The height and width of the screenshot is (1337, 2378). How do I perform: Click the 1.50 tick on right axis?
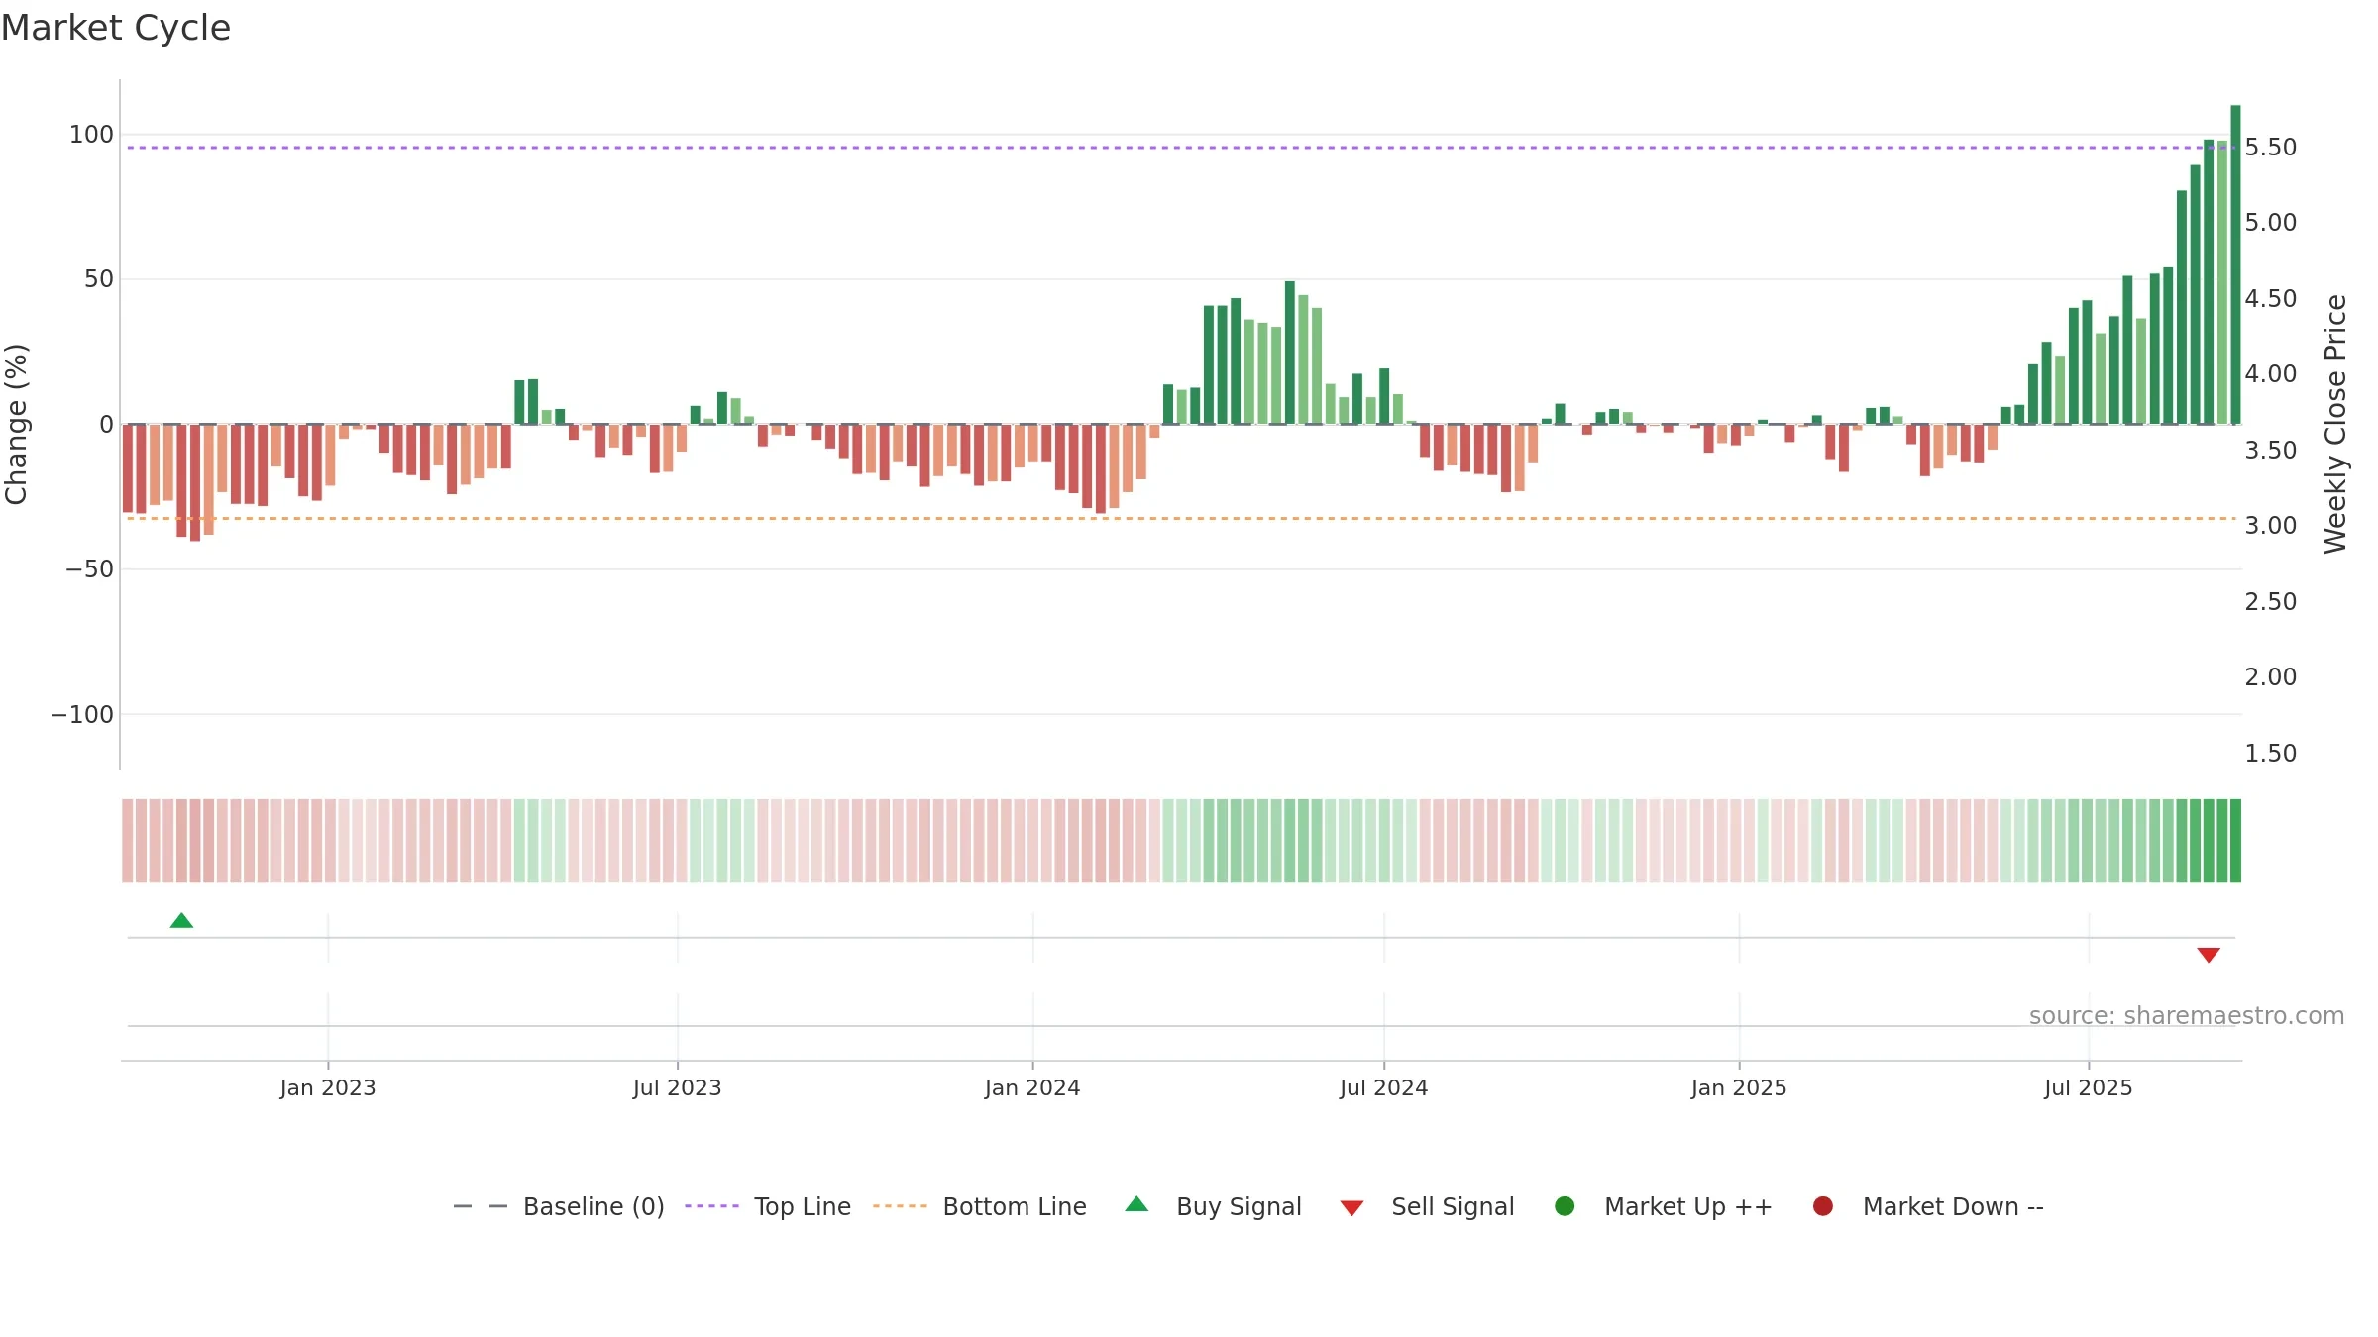2271,754
